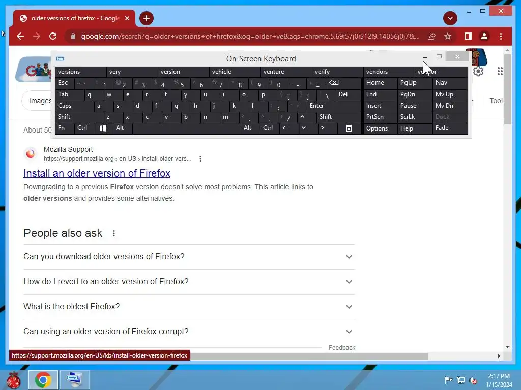Toggle the left Shift key
Viewport: 521px width, 390px height.
(79, 117)
